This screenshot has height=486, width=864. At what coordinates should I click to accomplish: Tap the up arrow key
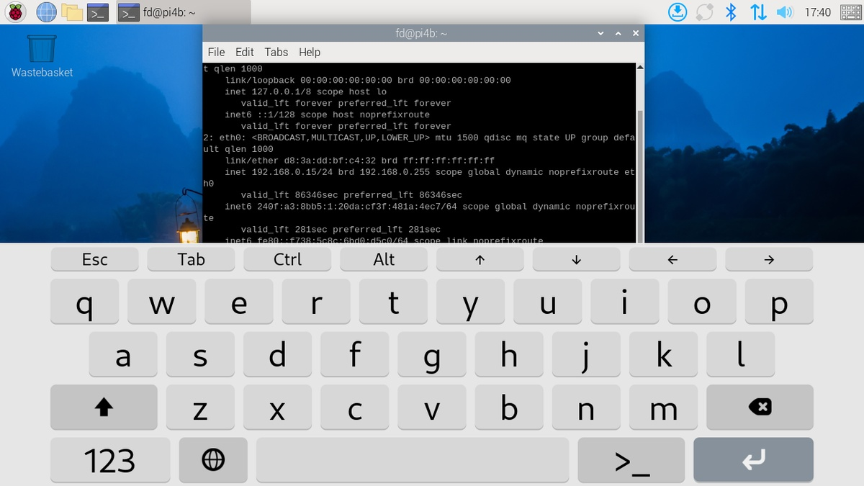(480, 259)
